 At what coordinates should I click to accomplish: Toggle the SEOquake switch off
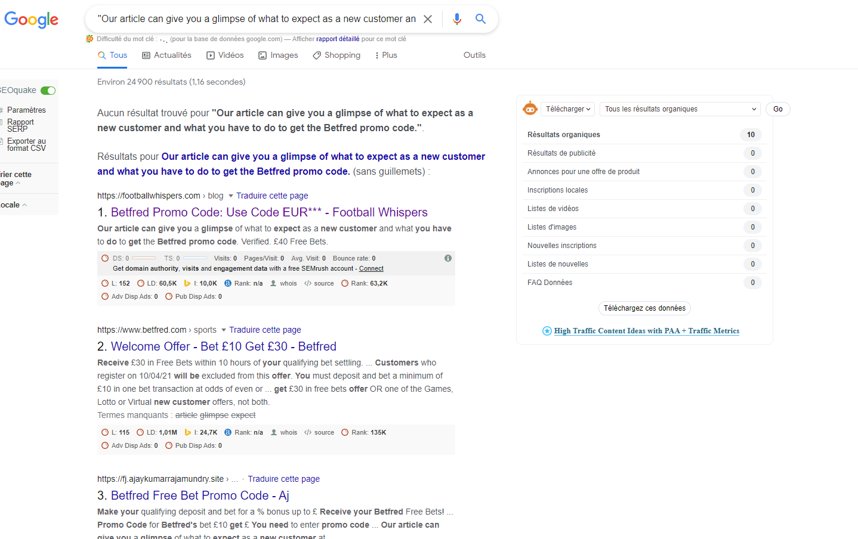point(48,91)
